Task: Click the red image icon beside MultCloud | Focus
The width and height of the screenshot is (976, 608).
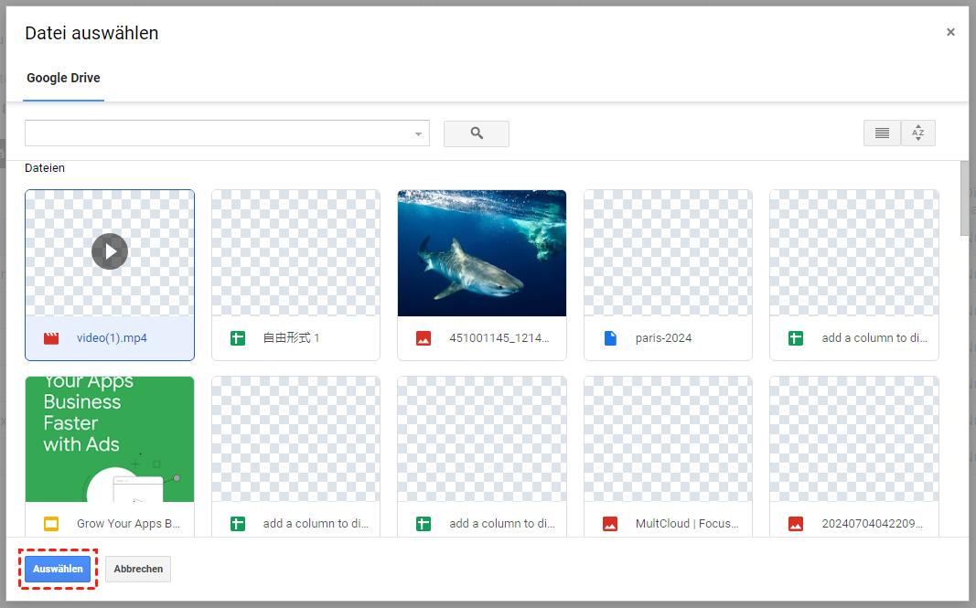Action: click(610, 523)
